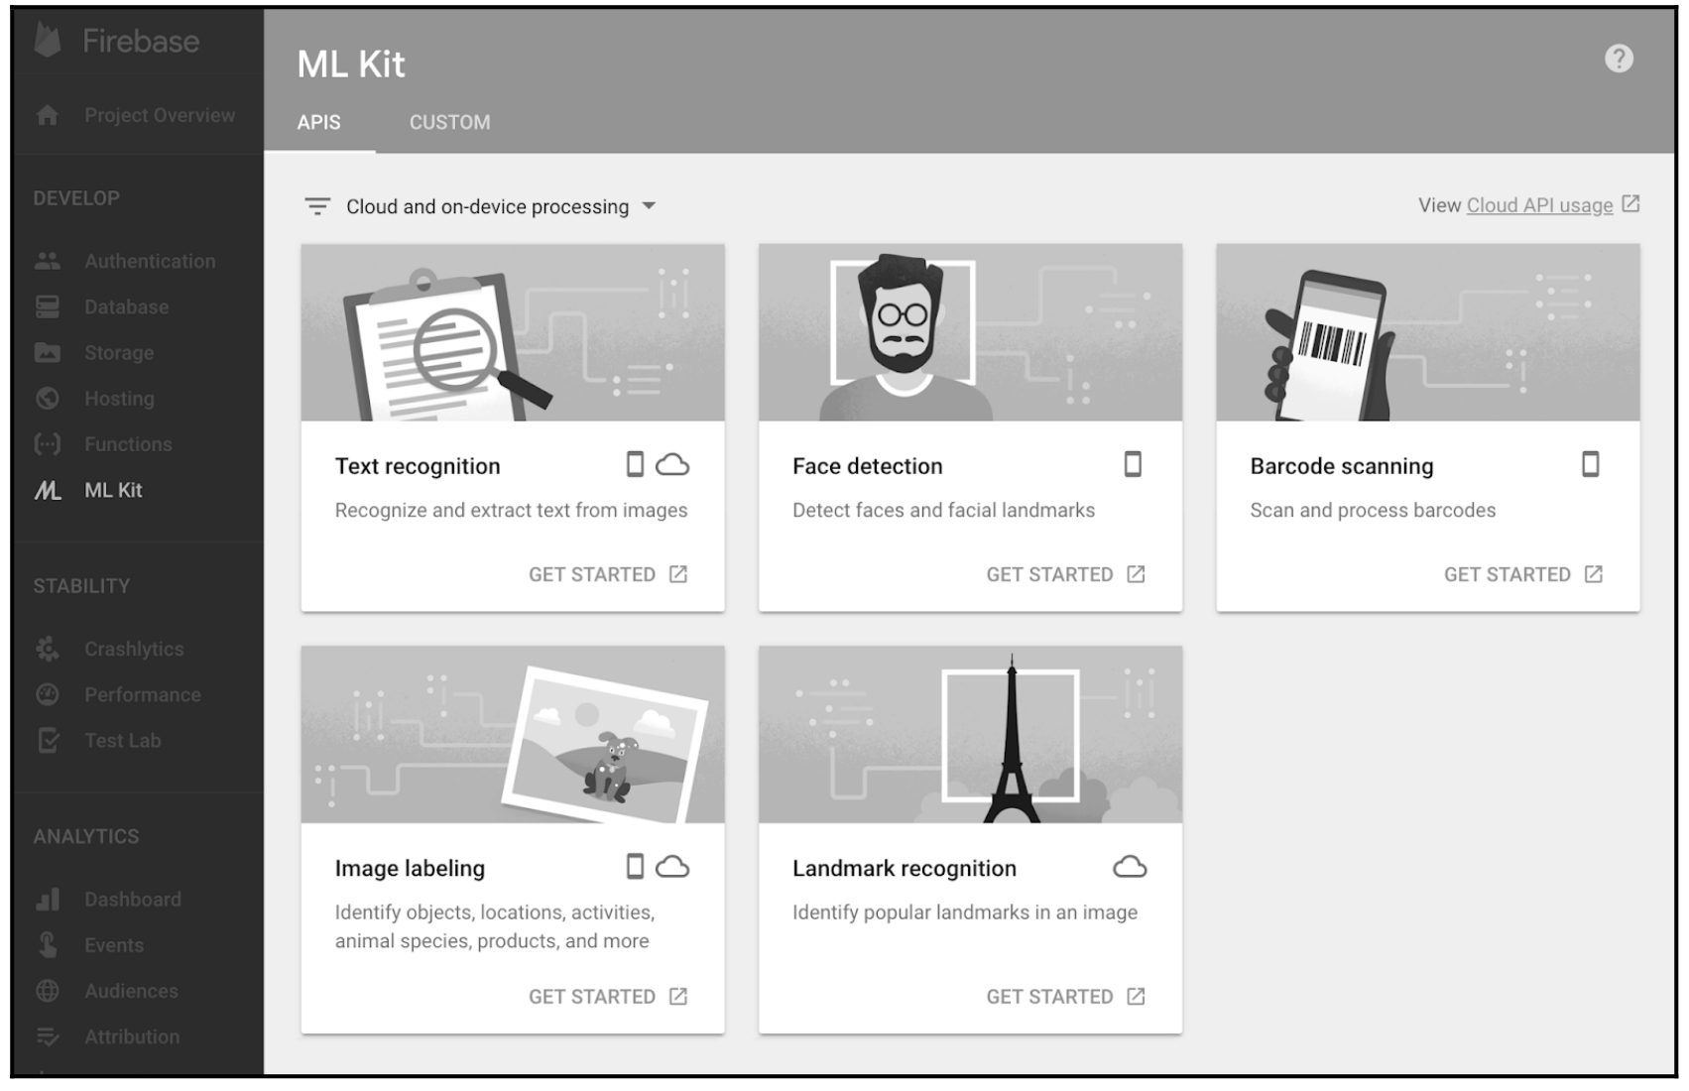Click GET STARTED for Face detection
The width and height of the screenshot is (1689, 1091).
click(1066, 574)
